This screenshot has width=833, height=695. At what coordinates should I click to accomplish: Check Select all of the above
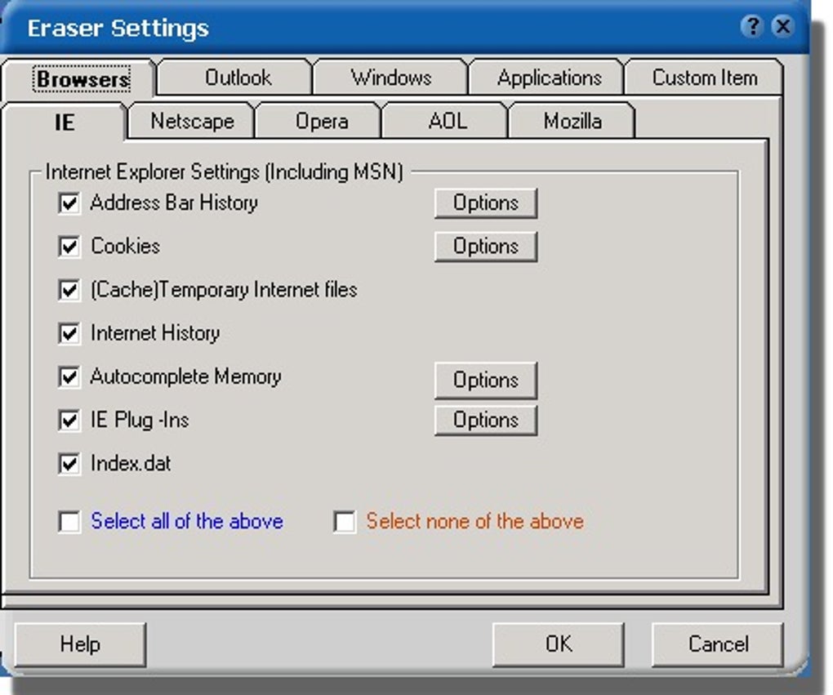[x=69, y=522]
